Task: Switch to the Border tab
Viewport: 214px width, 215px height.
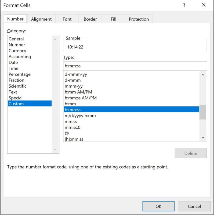Action: pyautogui.click(x=90, y=19)
